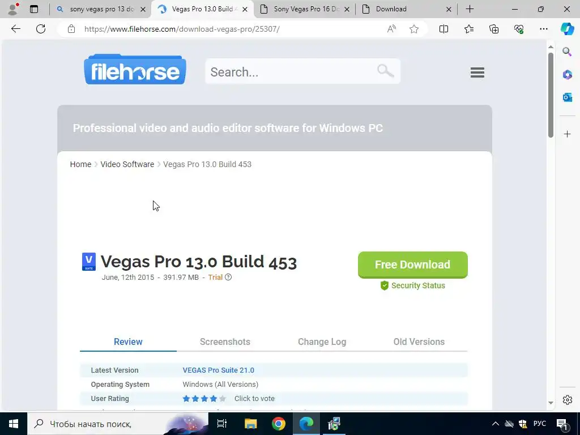The height and width of the screenshot is (435, 580).
Task: Open Edge tab actions menu button
Action: click(x=34, y=9)
